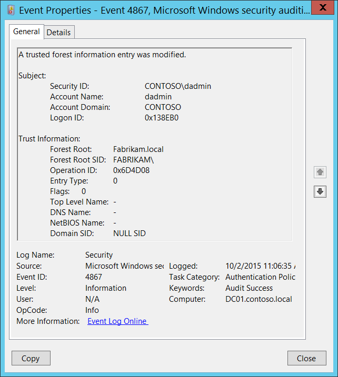
Task: Click the down arrow for next event
Action: click(320, 192)
